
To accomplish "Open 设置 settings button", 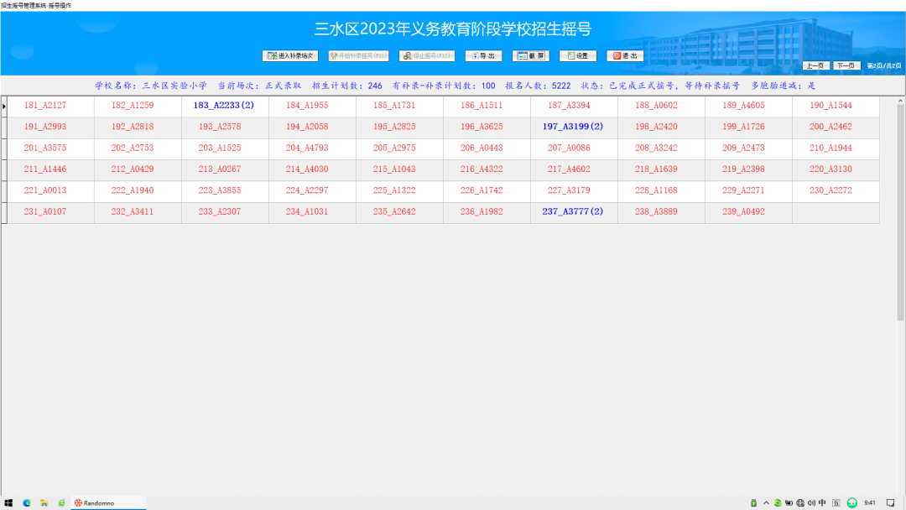I will [578, 56].
